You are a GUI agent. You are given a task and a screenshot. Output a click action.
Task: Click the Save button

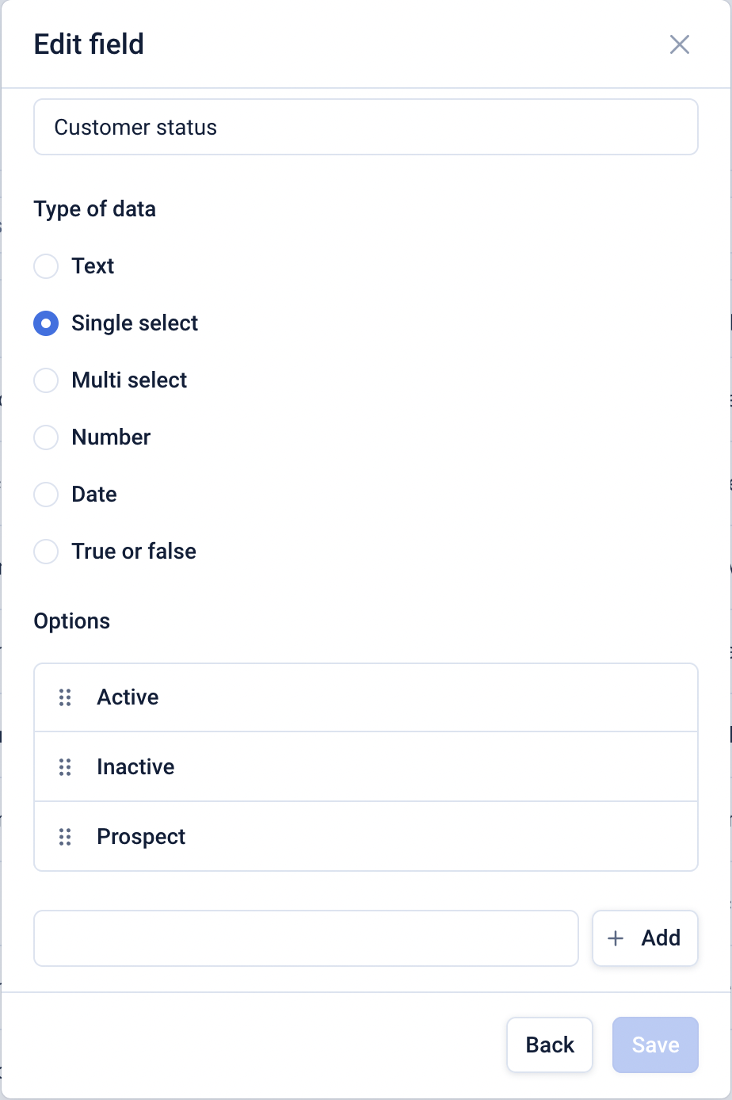pos(655,1045)
